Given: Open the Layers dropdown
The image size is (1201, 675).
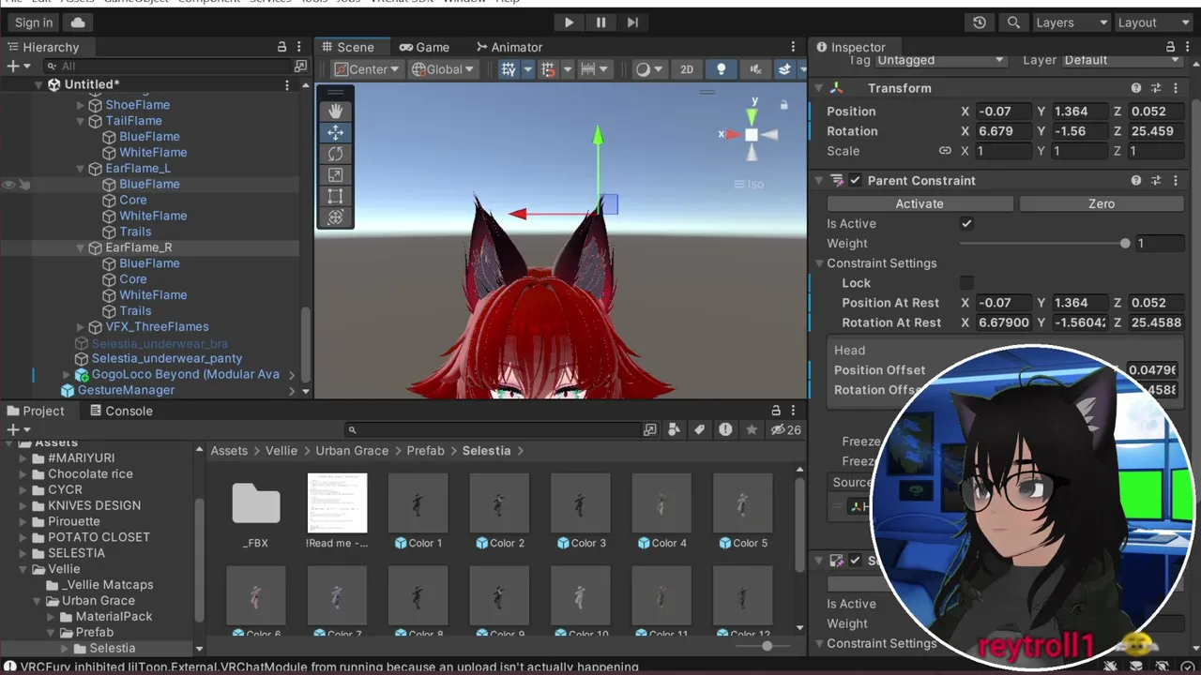Looking at the screenshot, I should click(x=1071, y=22).
